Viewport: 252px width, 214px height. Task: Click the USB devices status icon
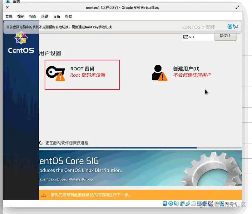coord(188,204)
